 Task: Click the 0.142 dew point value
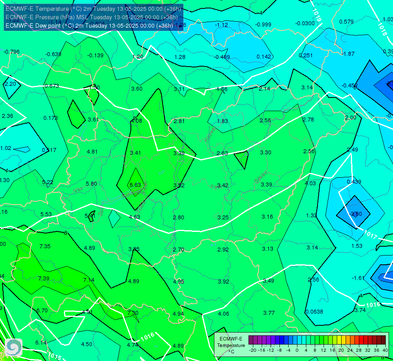click(x=264, y=57)
